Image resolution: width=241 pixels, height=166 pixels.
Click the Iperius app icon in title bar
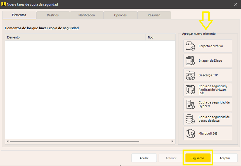(4, 4)
